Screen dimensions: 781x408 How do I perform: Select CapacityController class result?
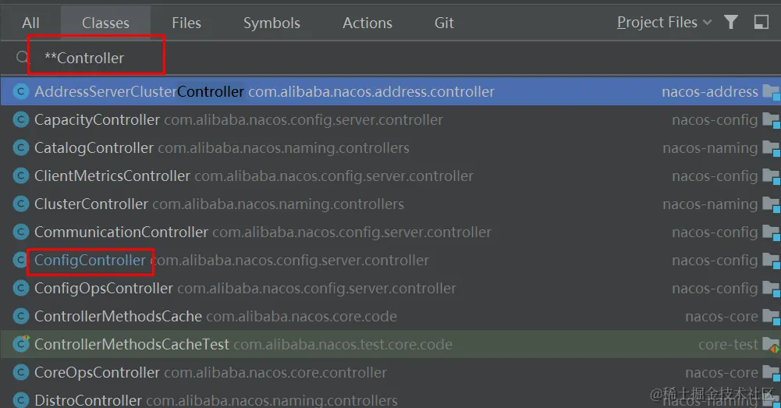390,119
